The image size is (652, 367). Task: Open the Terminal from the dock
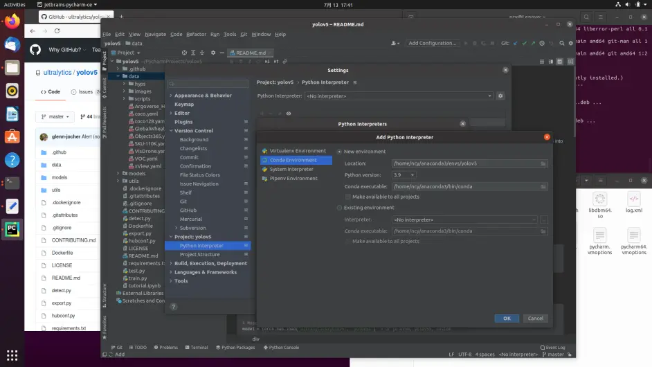(x=12, y=183)
